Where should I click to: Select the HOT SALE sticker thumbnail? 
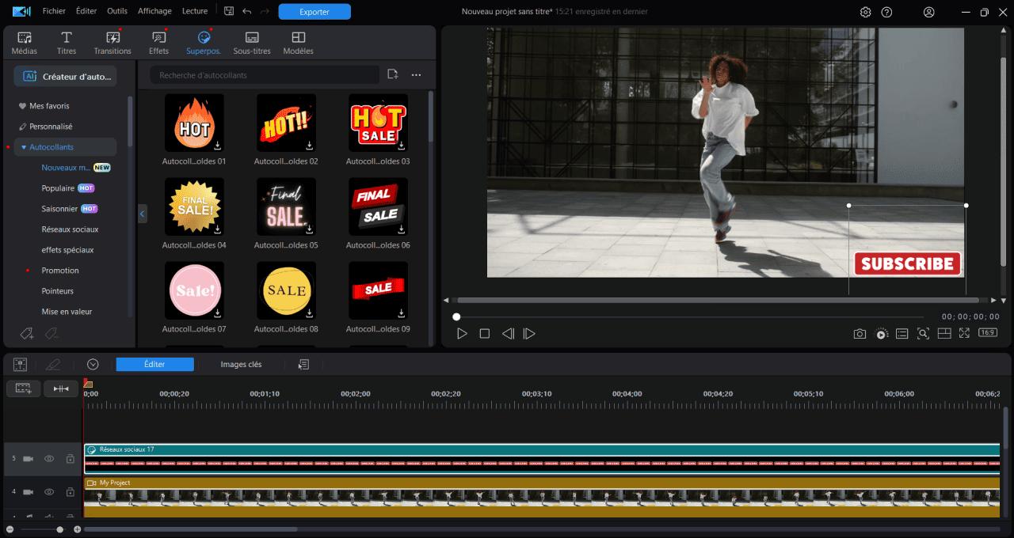point(378,123)
